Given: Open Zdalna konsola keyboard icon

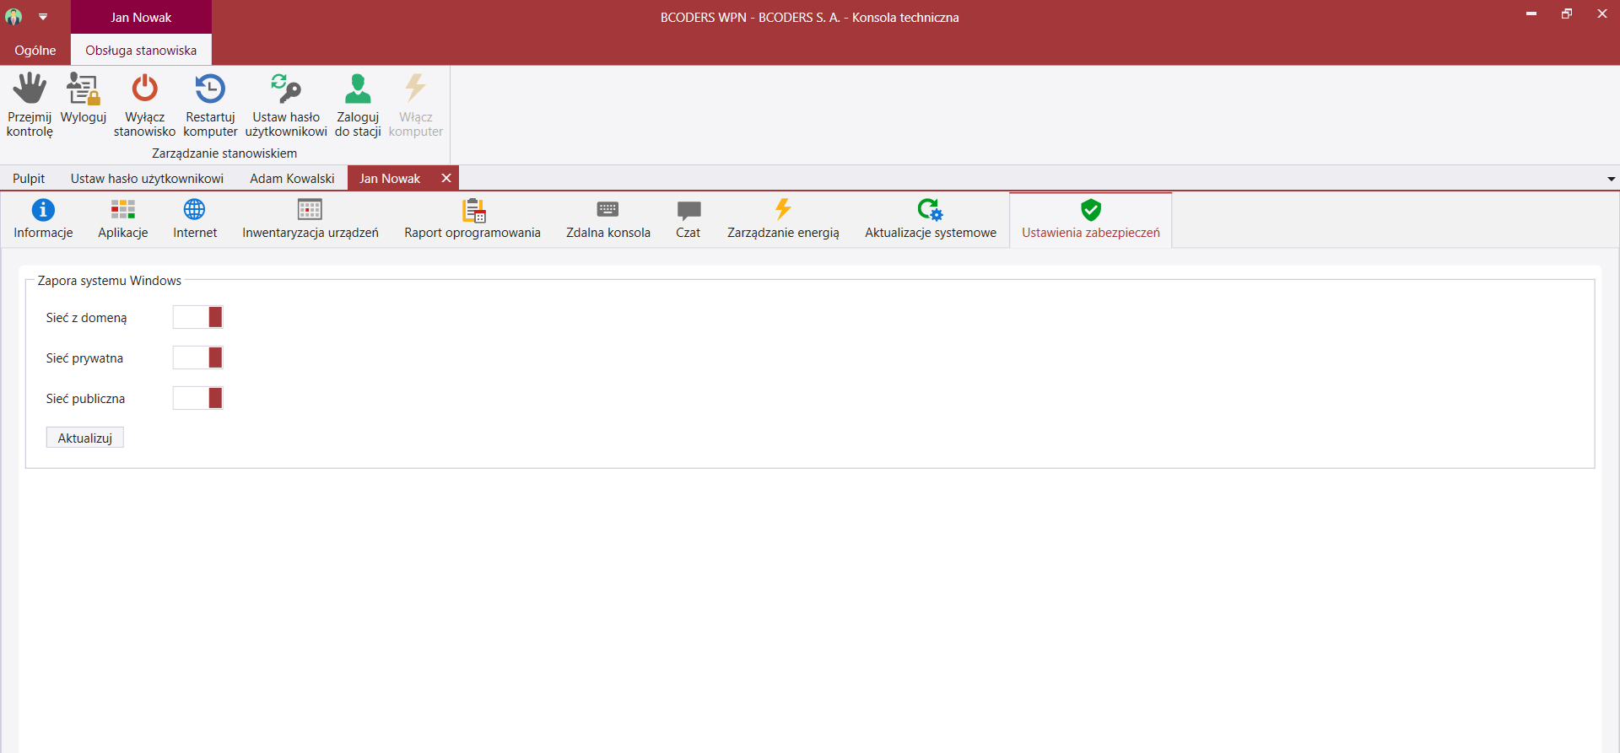Looking at the screenshot, I should point(608,219).
